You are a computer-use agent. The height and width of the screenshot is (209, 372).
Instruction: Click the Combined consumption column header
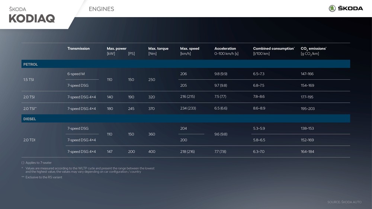point(273,49)
